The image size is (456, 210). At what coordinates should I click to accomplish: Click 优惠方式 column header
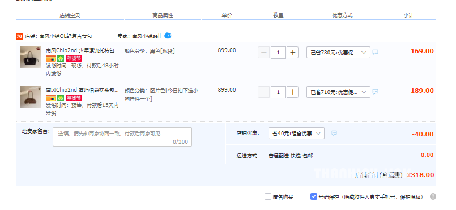click(x=342, y=16)
